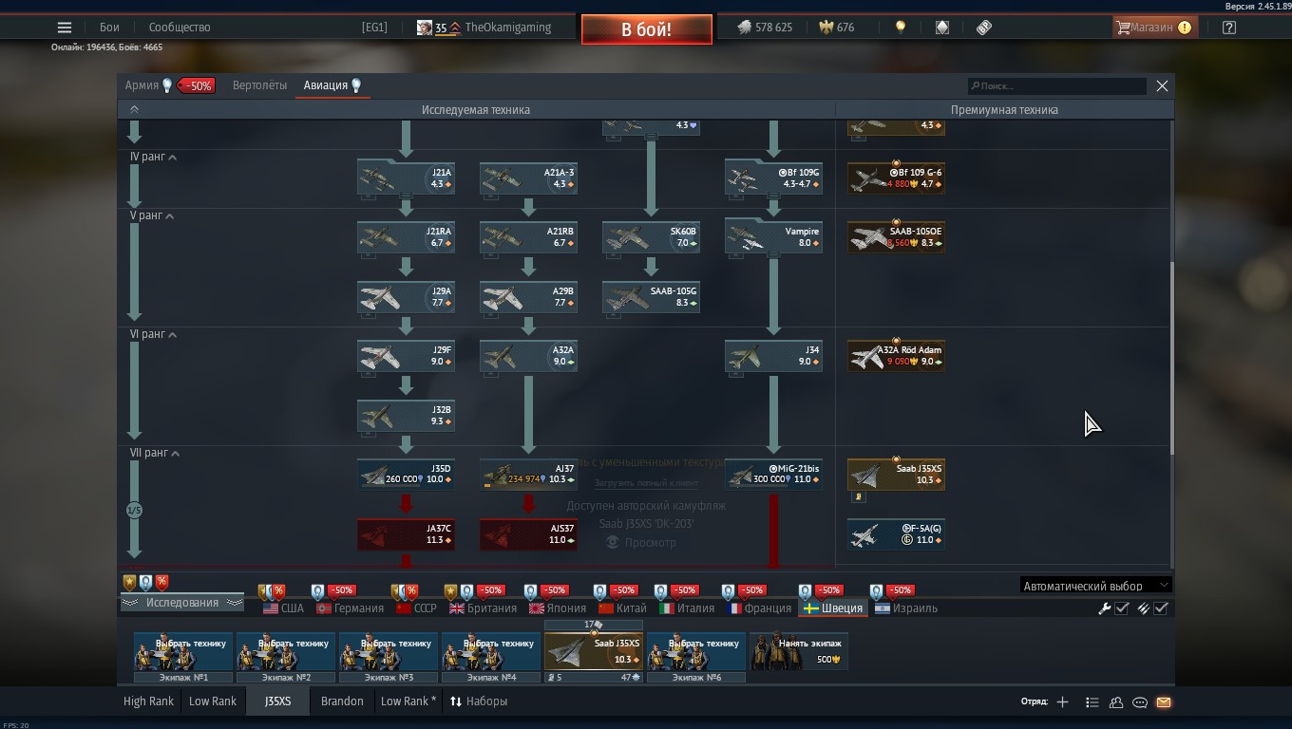Select the Япония country tab
The width and height of the screenshot is (1292, 729).
558,608
